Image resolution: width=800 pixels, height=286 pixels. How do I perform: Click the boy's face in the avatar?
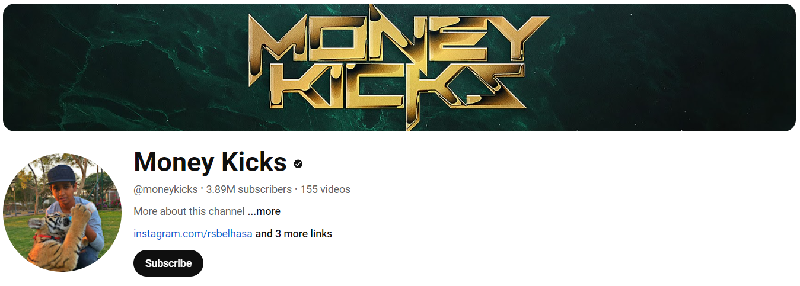(x=59, y=191)
